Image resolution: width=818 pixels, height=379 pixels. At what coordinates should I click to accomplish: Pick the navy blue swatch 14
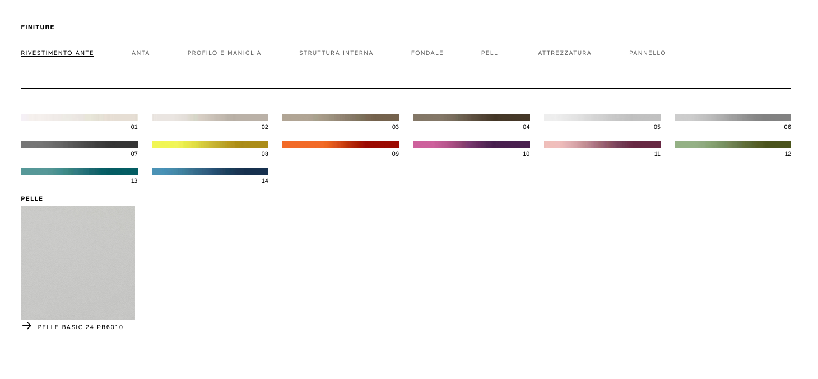(x=210, y=172)
